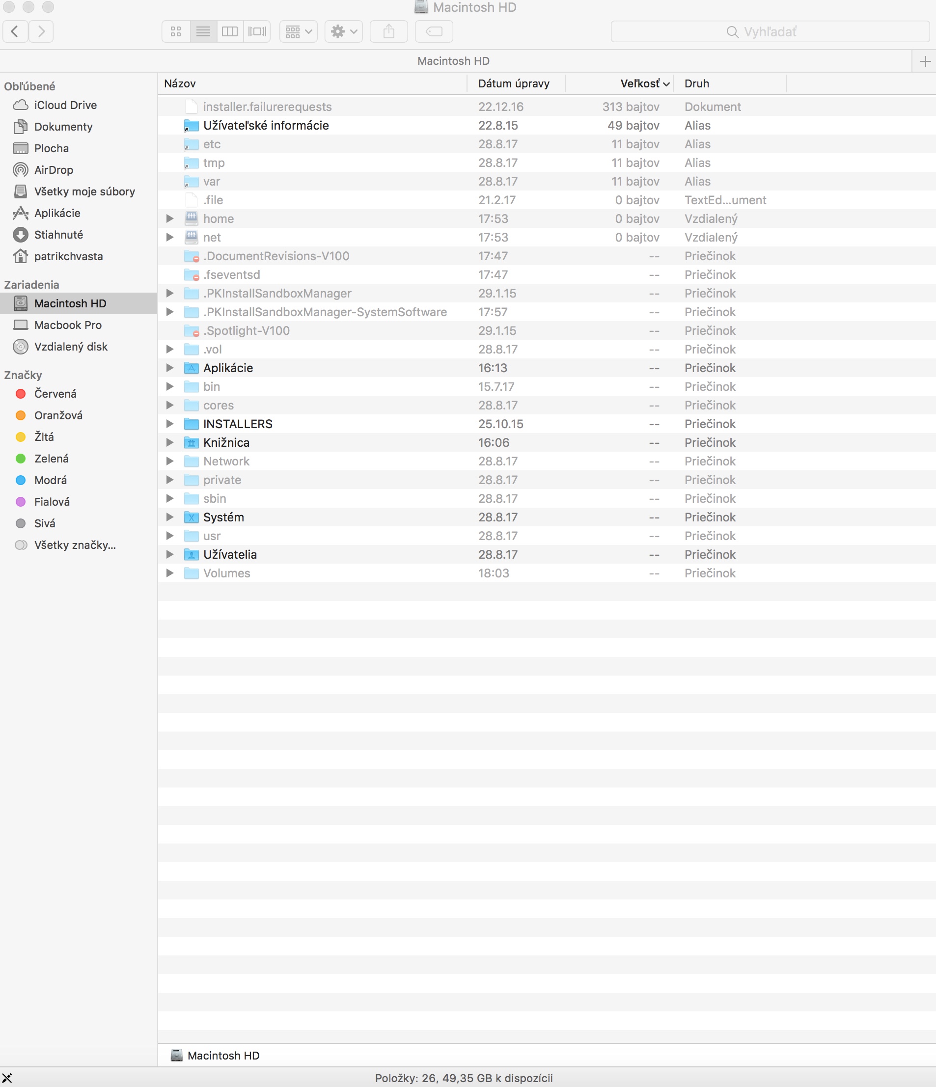
Task: Click Macintosh HD in path bar
Action: click(x=215, y=1056)
